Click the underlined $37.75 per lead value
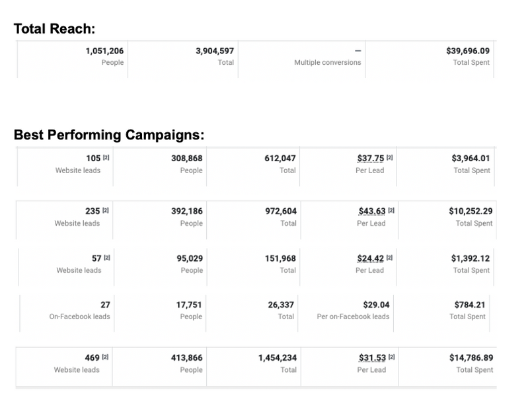 [371, 159]
